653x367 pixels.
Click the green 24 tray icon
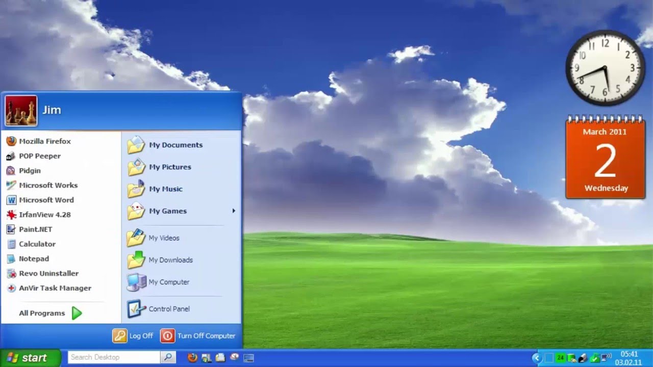[x=561, y=358]
